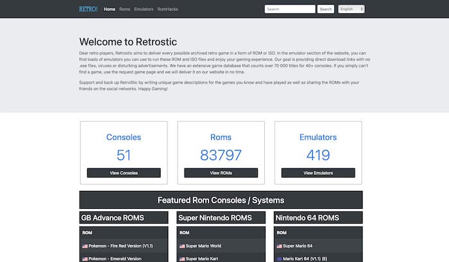Click the View Emulators button
This screenshot has width=449, height=262.
coord(318,173)
